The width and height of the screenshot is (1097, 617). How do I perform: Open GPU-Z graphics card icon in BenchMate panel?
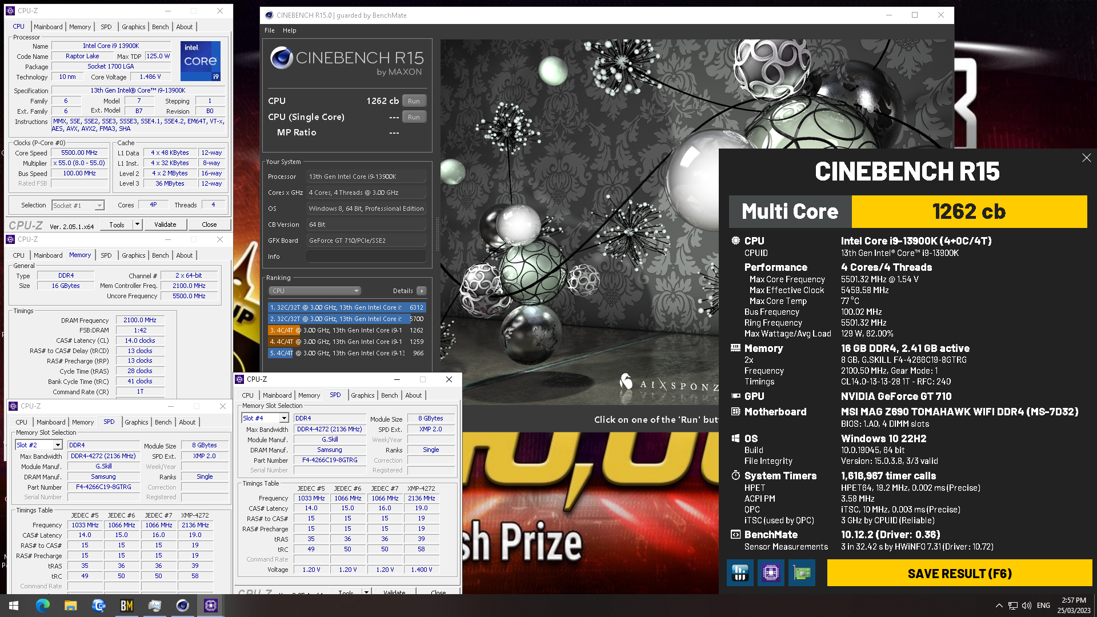[x=802, y=572]
